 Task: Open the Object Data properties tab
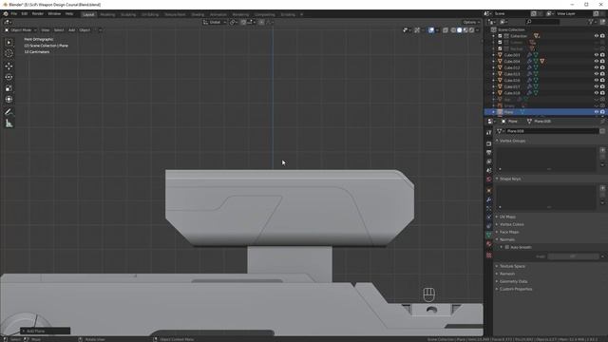(x=488, y=235)
